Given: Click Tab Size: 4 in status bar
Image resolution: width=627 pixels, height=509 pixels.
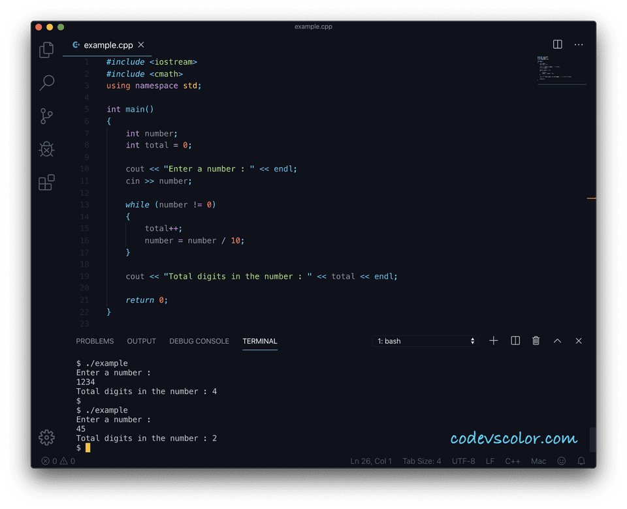Looking at the screenshot, I should click(x=422, y=461).
